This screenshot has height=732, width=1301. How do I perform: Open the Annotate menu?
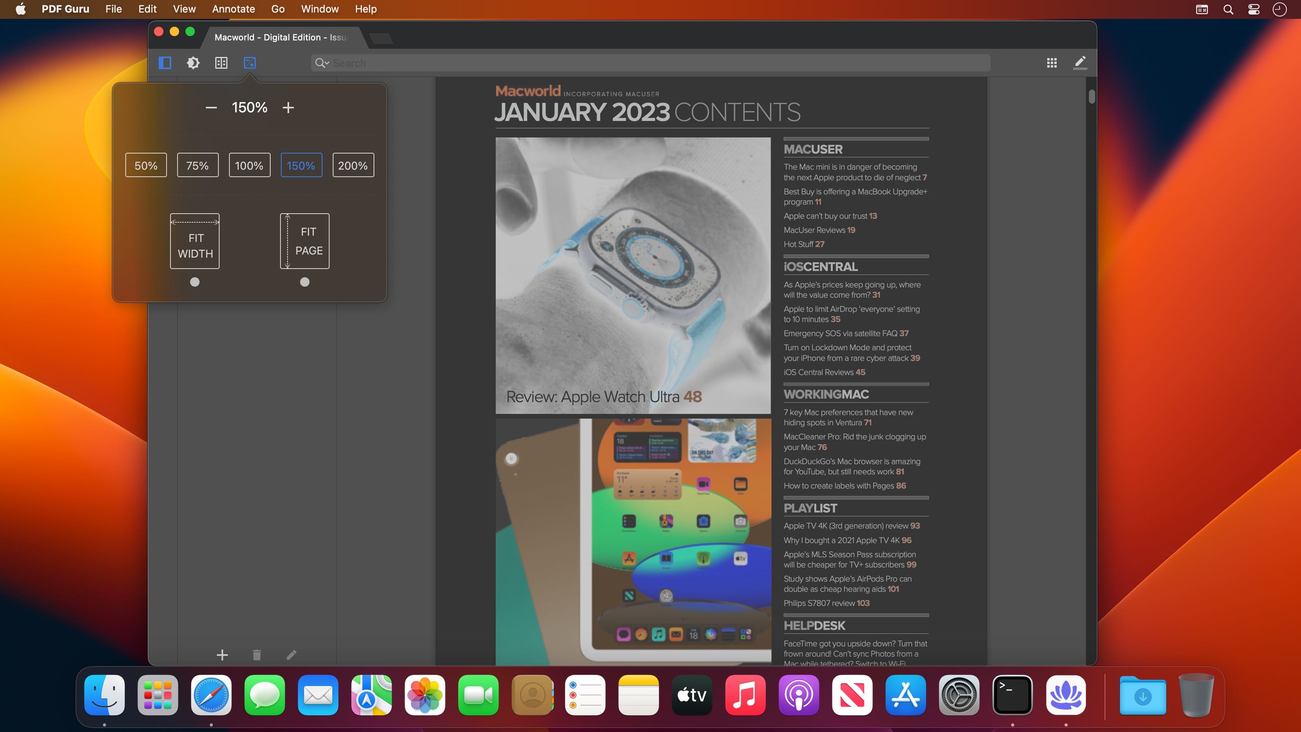(233, 9)
